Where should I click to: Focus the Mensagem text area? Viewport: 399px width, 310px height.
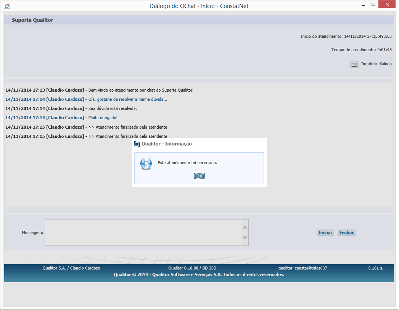[143, 232]
